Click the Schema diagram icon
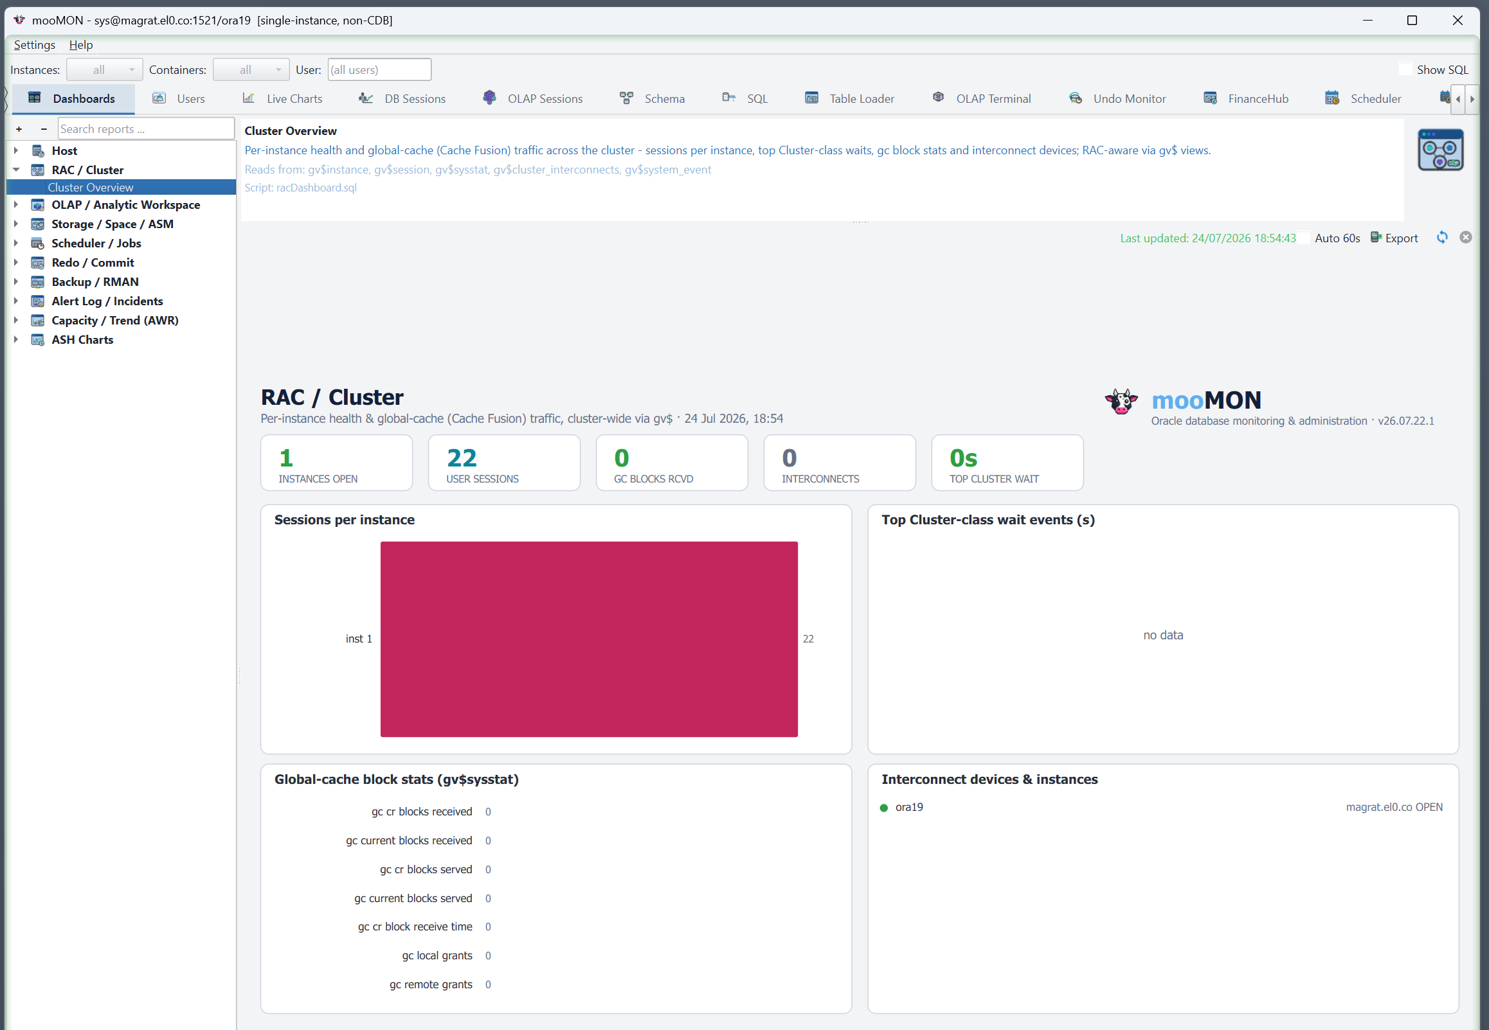Image resolution: width=1489 pixels, height=1030 pixels. pyautogui.click(x=626, y=98)
